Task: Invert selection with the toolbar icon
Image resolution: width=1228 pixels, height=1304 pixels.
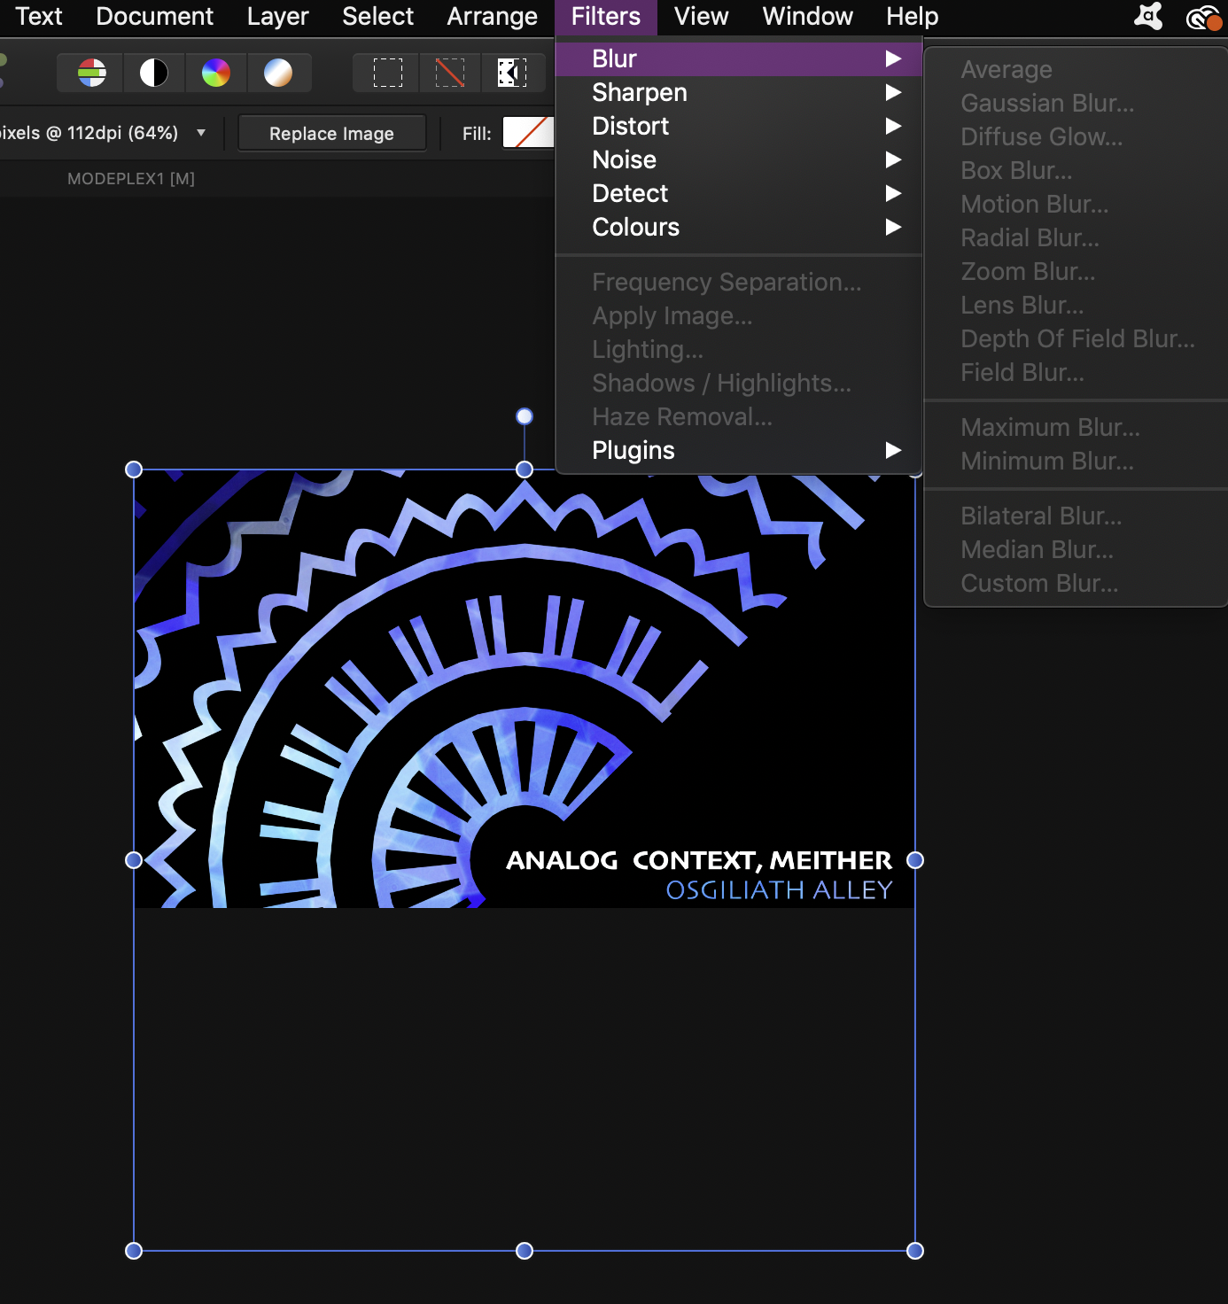Action: 512,73
